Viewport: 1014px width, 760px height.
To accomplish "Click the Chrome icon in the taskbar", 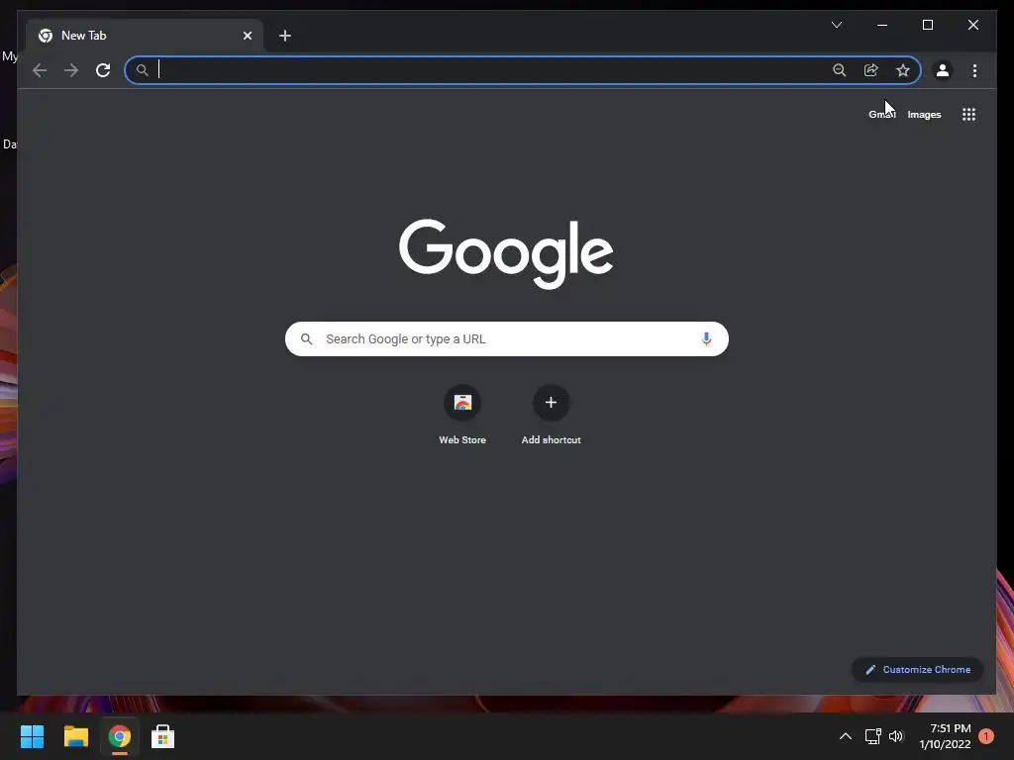I will [x=119, y=736].
